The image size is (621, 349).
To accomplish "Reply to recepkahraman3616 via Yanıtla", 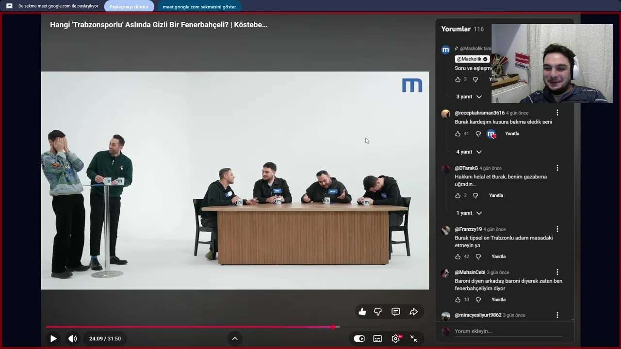I will [512, 134].
